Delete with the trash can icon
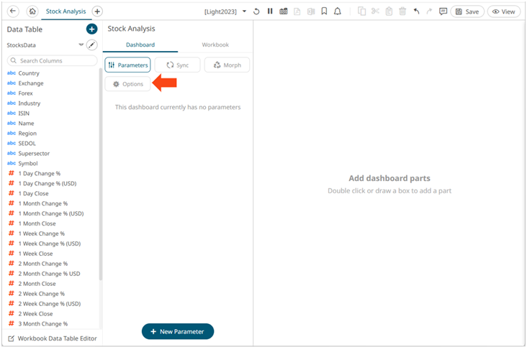 coord(402,11)
